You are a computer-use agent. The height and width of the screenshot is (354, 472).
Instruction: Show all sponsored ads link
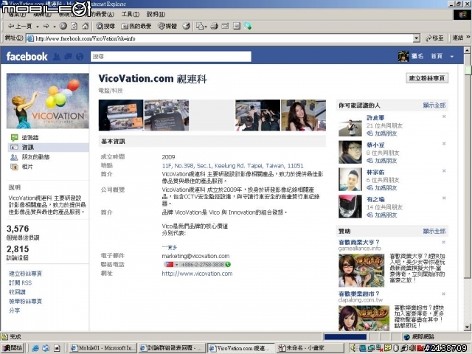point(434,231)
